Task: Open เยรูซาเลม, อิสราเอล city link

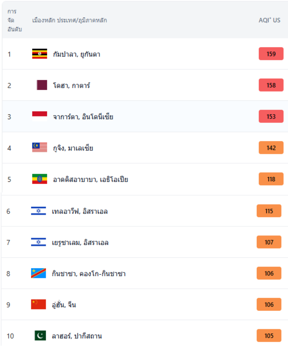Action: click(x=80, y=242)
